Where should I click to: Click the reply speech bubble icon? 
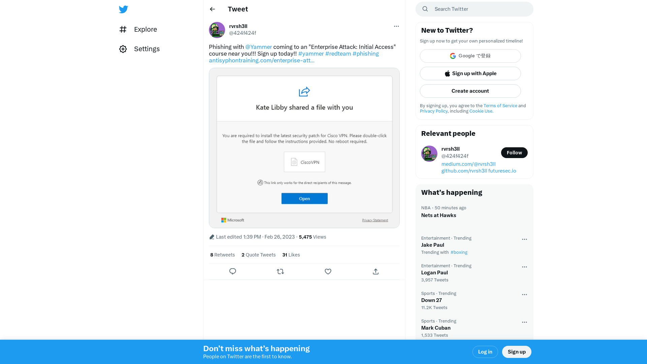[233, 271]
